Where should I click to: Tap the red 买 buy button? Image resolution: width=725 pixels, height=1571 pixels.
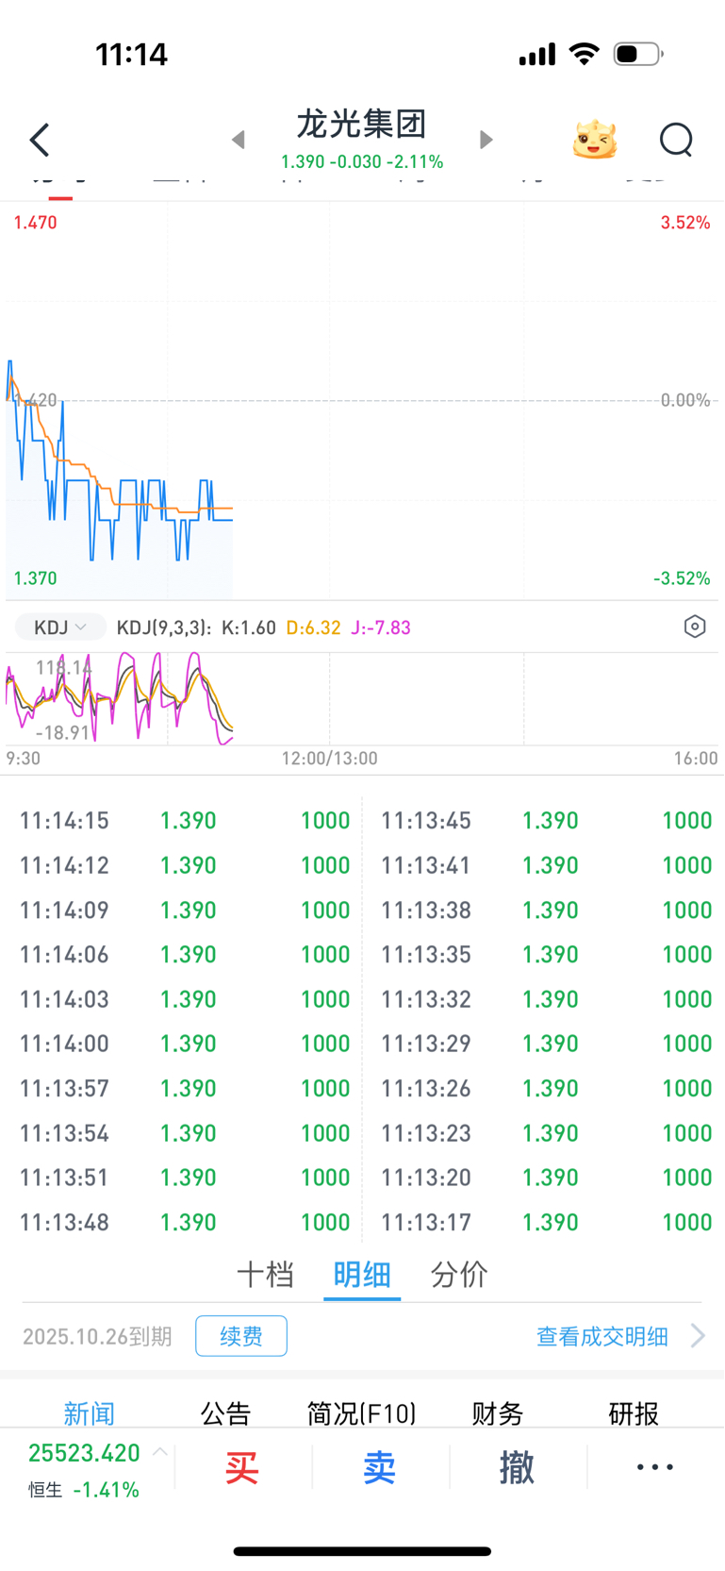tap(242, 1468)
